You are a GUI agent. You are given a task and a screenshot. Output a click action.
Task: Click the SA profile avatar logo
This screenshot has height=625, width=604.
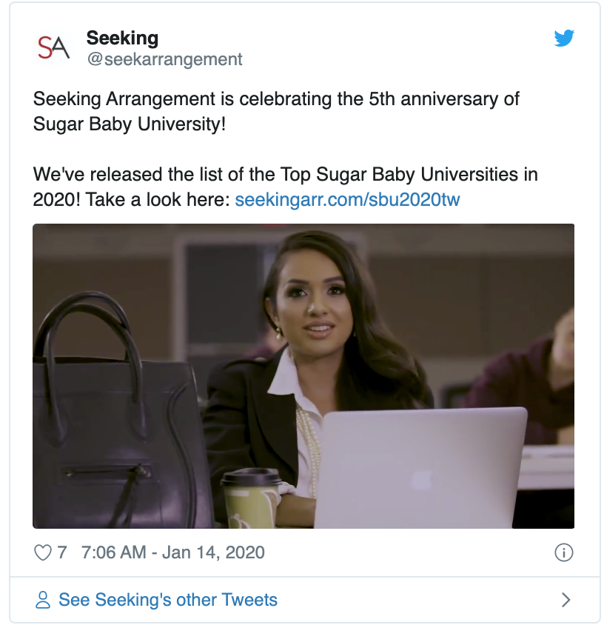[x=54, y=47]
